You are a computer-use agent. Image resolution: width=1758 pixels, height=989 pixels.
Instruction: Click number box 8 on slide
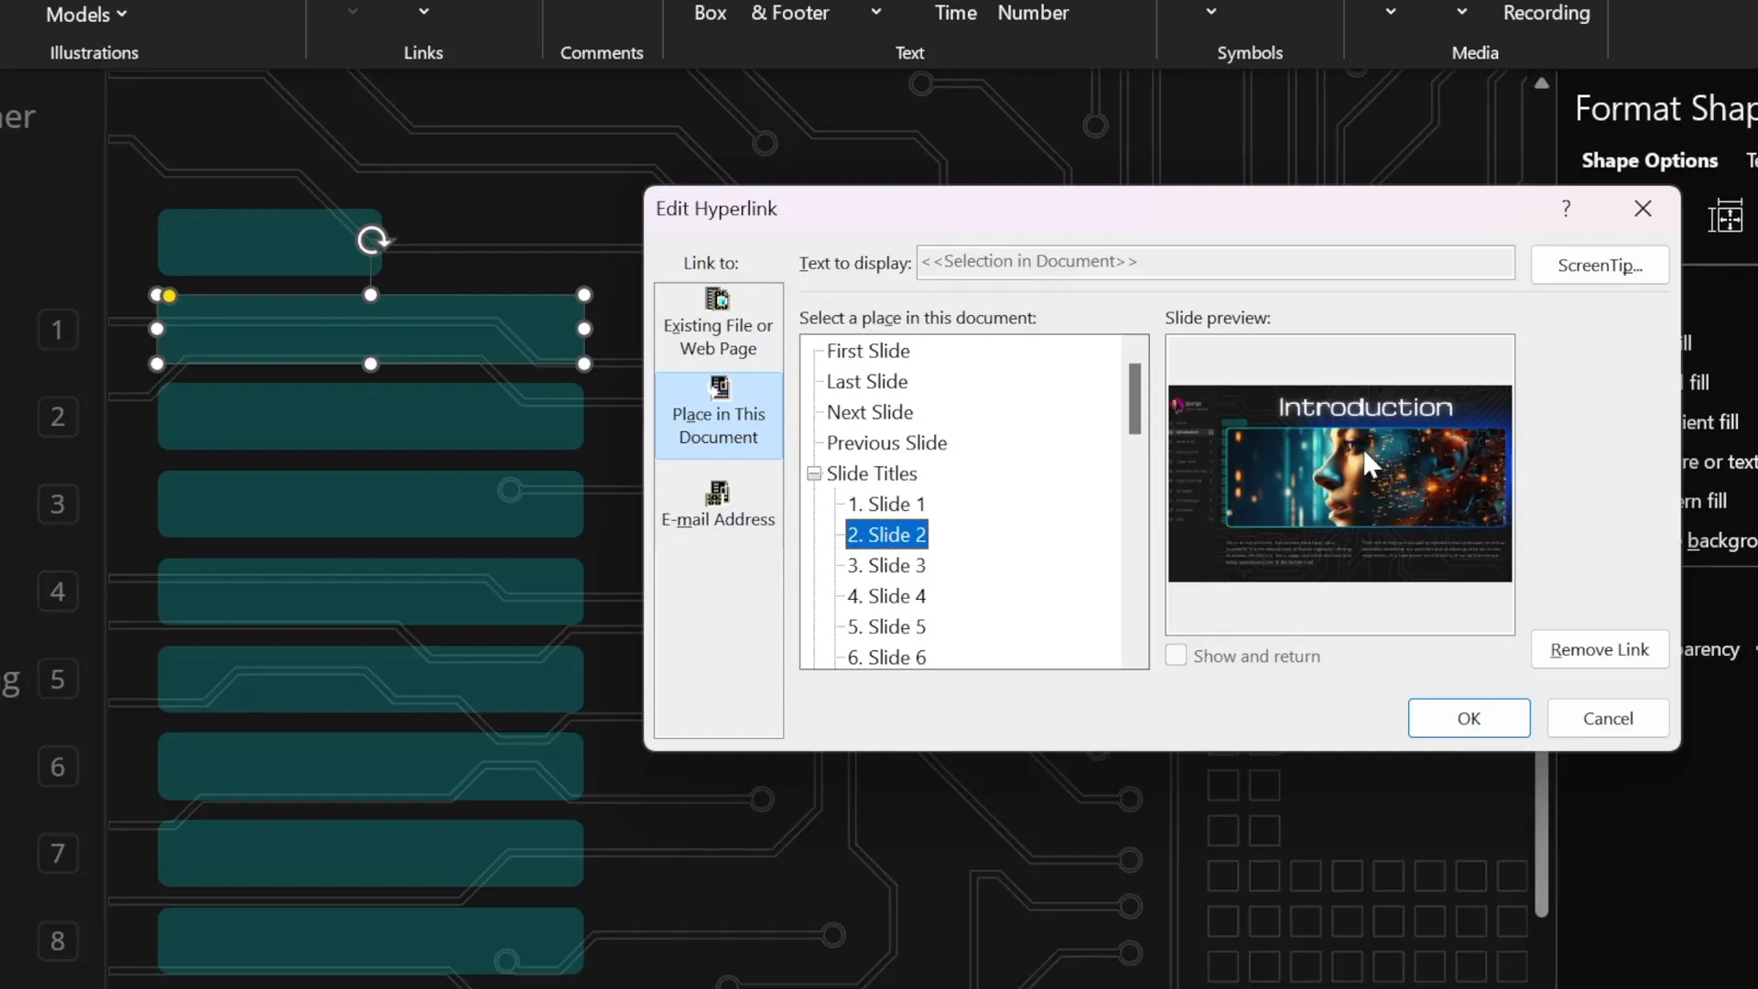point(58,940)
